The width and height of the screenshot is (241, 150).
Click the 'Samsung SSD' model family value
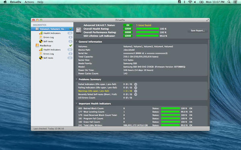coord(130,63)
